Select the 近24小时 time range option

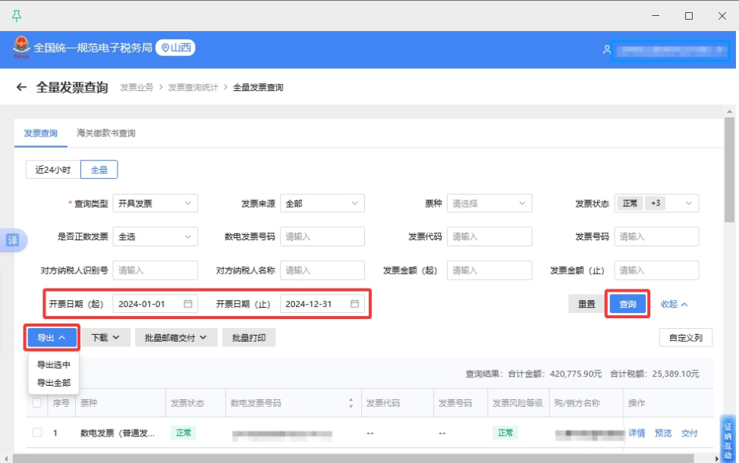(x=53, y=170)
